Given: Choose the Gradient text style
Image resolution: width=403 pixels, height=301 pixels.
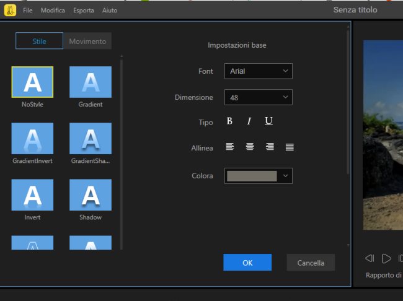Looking at the screenshot, I should click(x=91, y=82).
